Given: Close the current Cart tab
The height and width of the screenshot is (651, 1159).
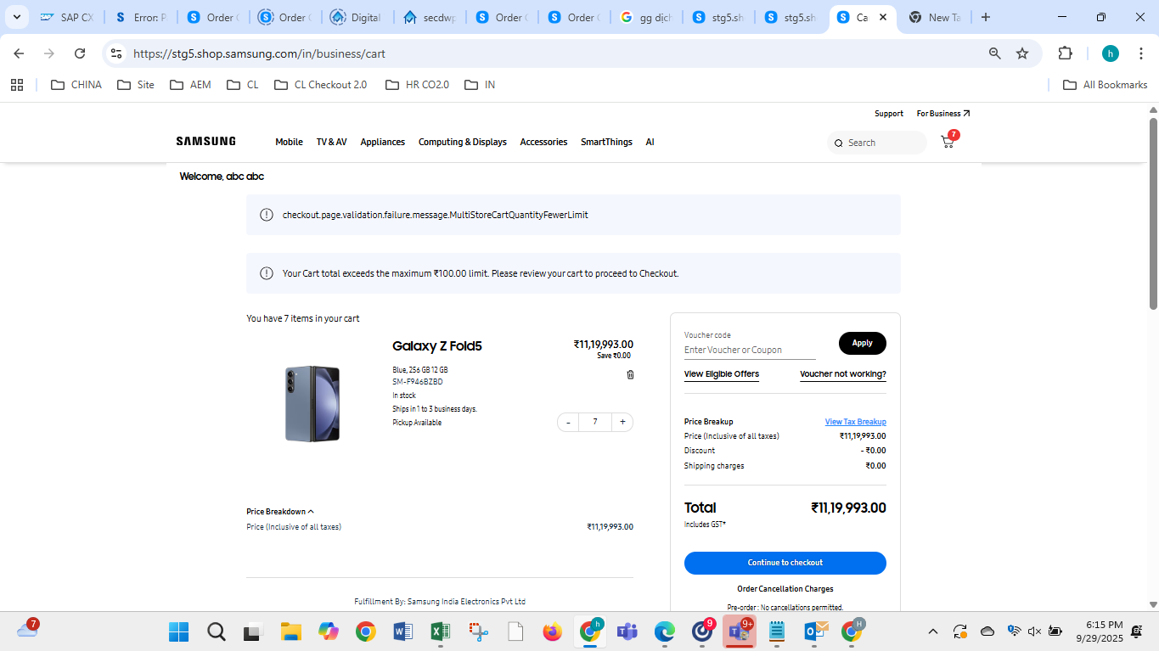Looking at the screenshot, I should click(883, 17).
